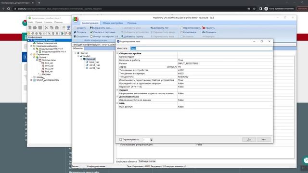308x173 pixels.
Task: Select bool_var in the Server objects tree
Action: pyautogui.click(x=94, y=62)
